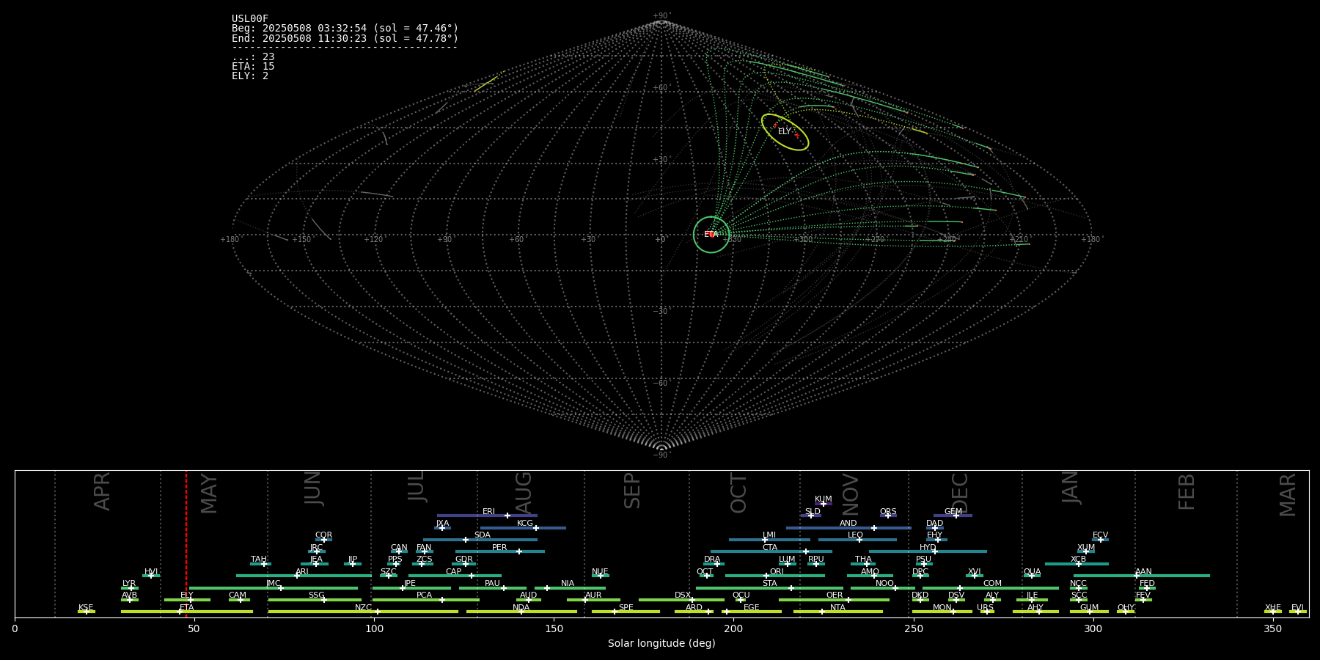Select the PER shower bar in timeline

pyautogui.click(x=499, y=551)
